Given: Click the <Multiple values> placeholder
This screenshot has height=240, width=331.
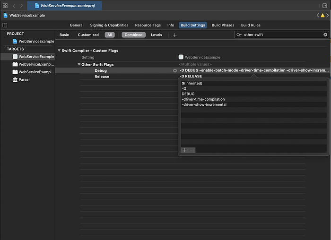Looking at the screenshot, I should click(x=195, y=64).
